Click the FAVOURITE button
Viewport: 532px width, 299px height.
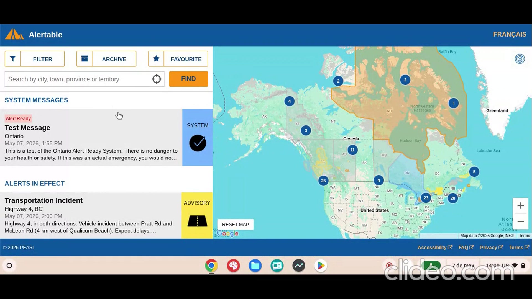point(178,59)
